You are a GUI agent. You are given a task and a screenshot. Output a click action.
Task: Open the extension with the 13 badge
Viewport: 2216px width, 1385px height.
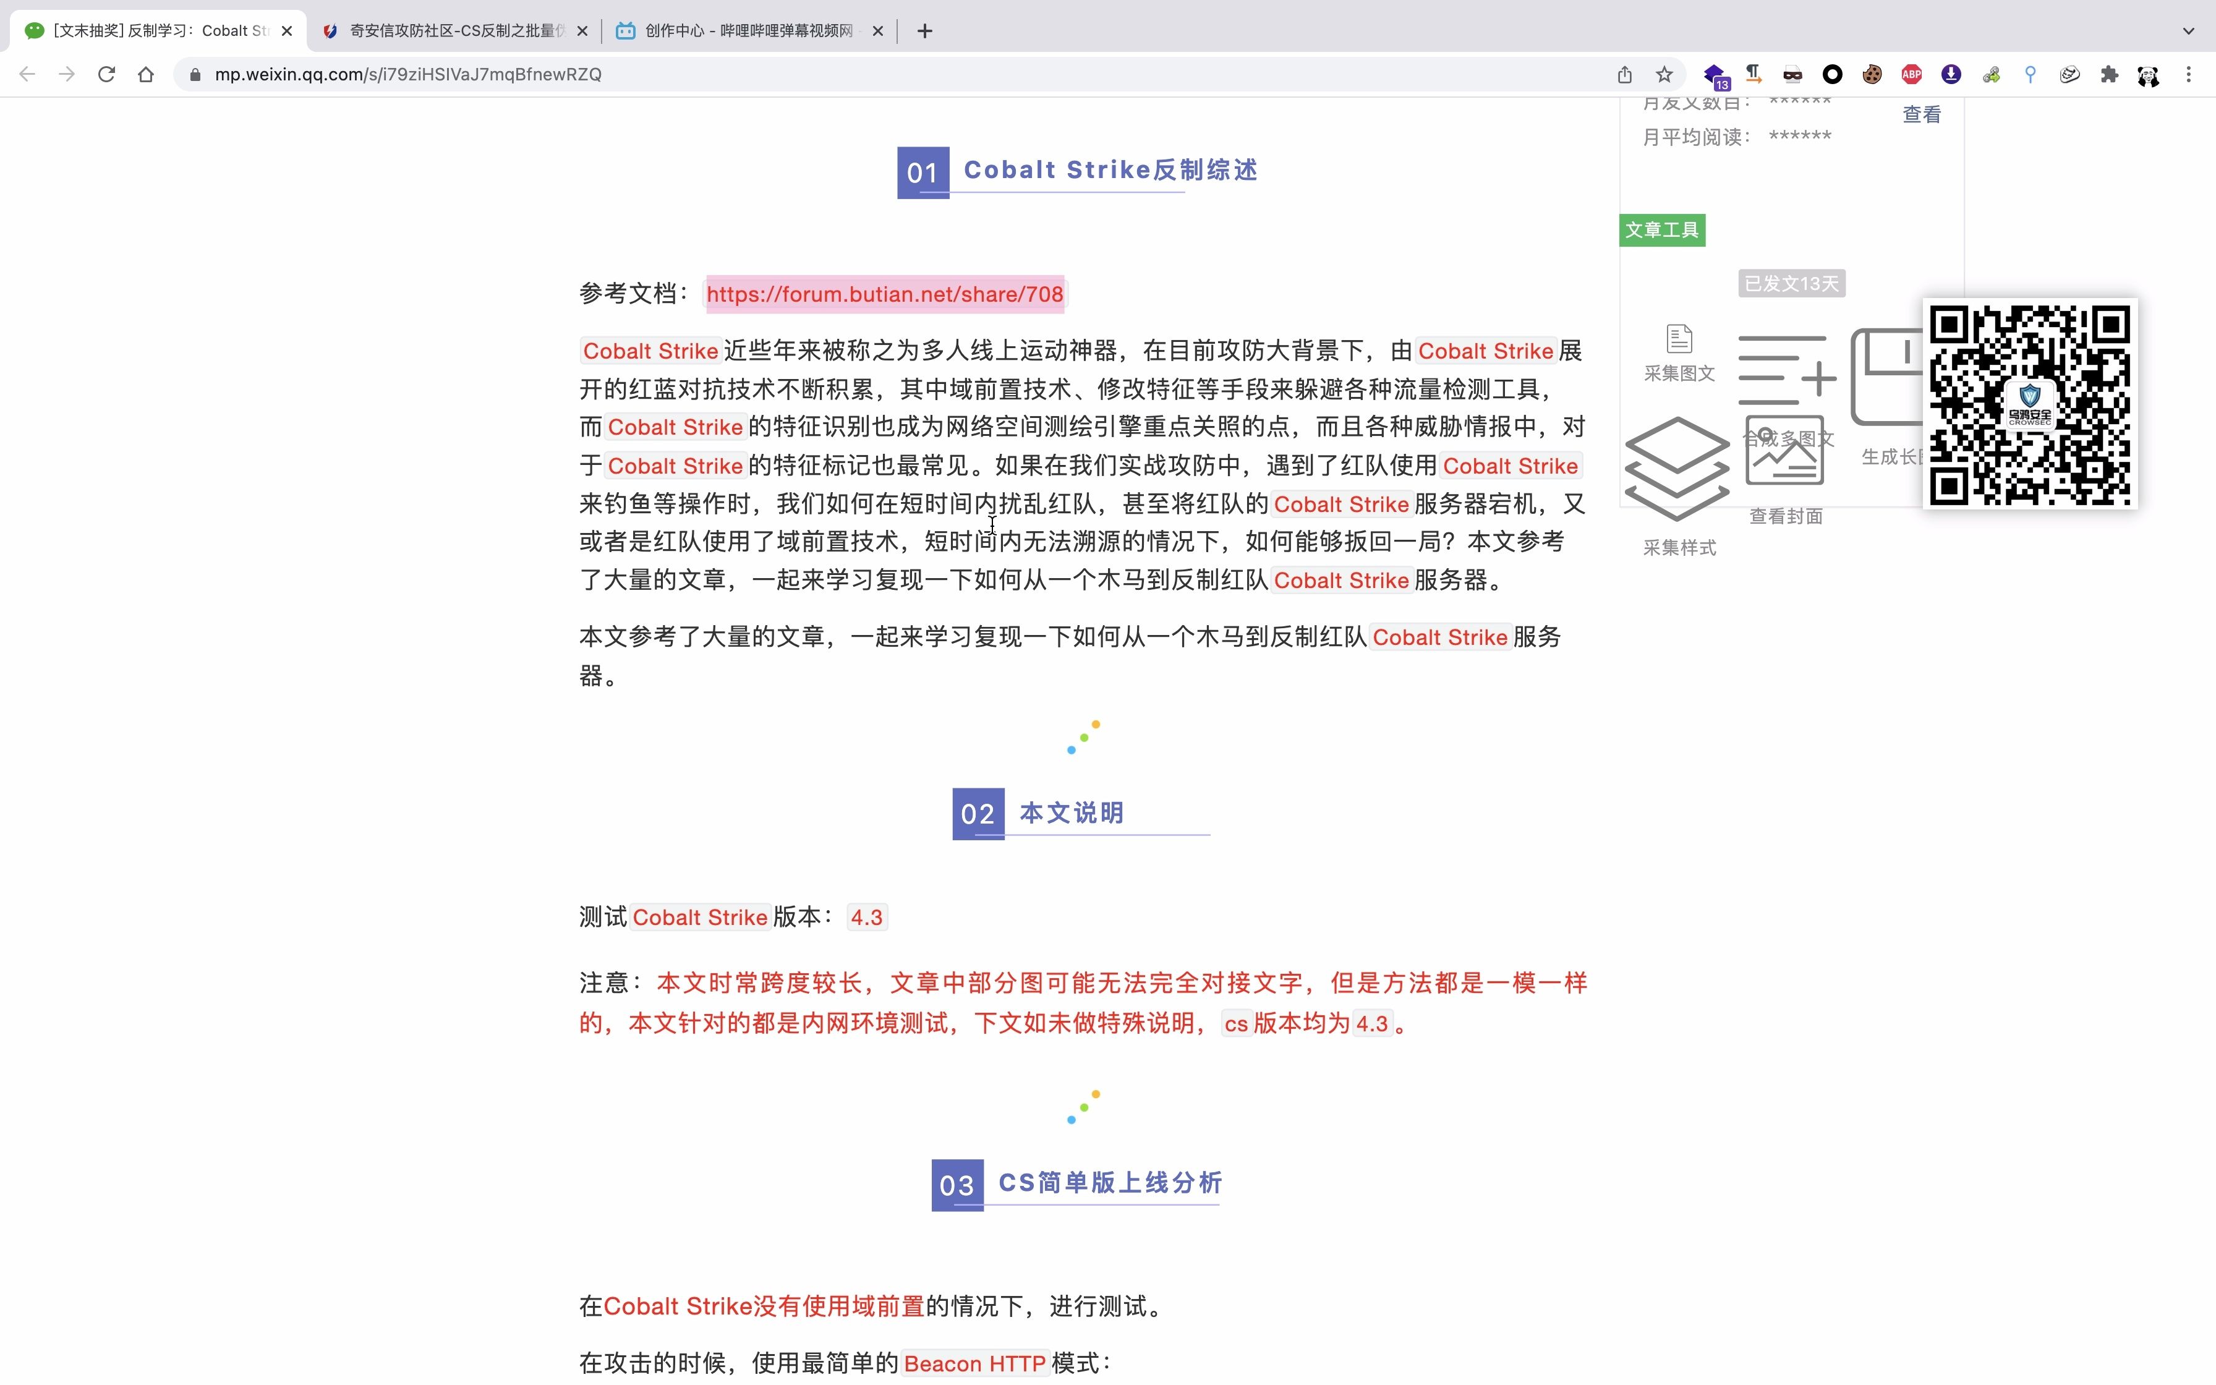click(1715, 76)
